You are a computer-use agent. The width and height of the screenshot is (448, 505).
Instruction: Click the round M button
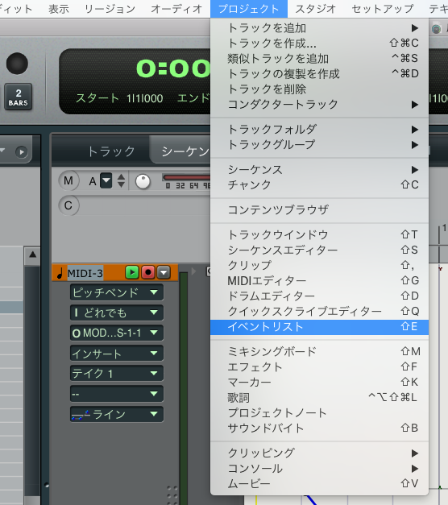click(x=68, y=180)
